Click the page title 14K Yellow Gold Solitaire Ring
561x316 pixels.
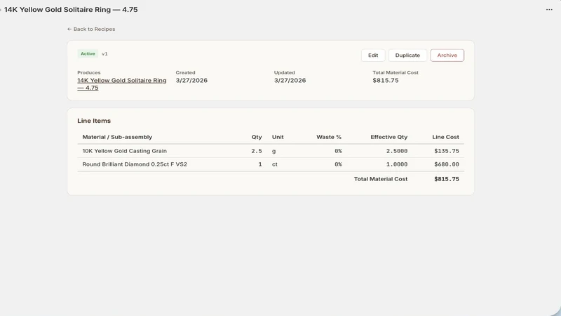click(71, 10)
